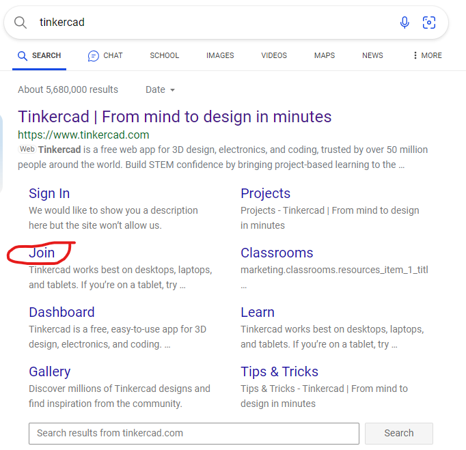Start voice search with microphone icon
The image size is (466, 450).
[405, 23]
